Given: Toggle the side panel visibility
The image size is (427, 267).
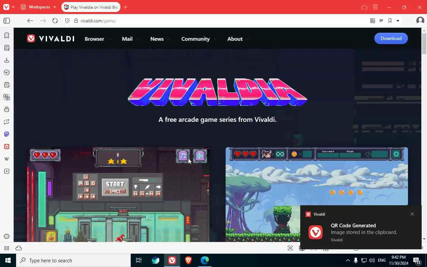Looking at the screenshot, I should pos(6,21).
